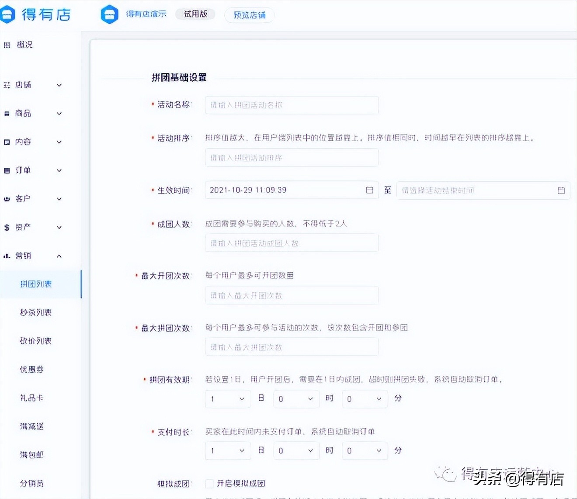Click the 试用版 label near the top
This screenshot has height=499, width=577.
(195, 14)
